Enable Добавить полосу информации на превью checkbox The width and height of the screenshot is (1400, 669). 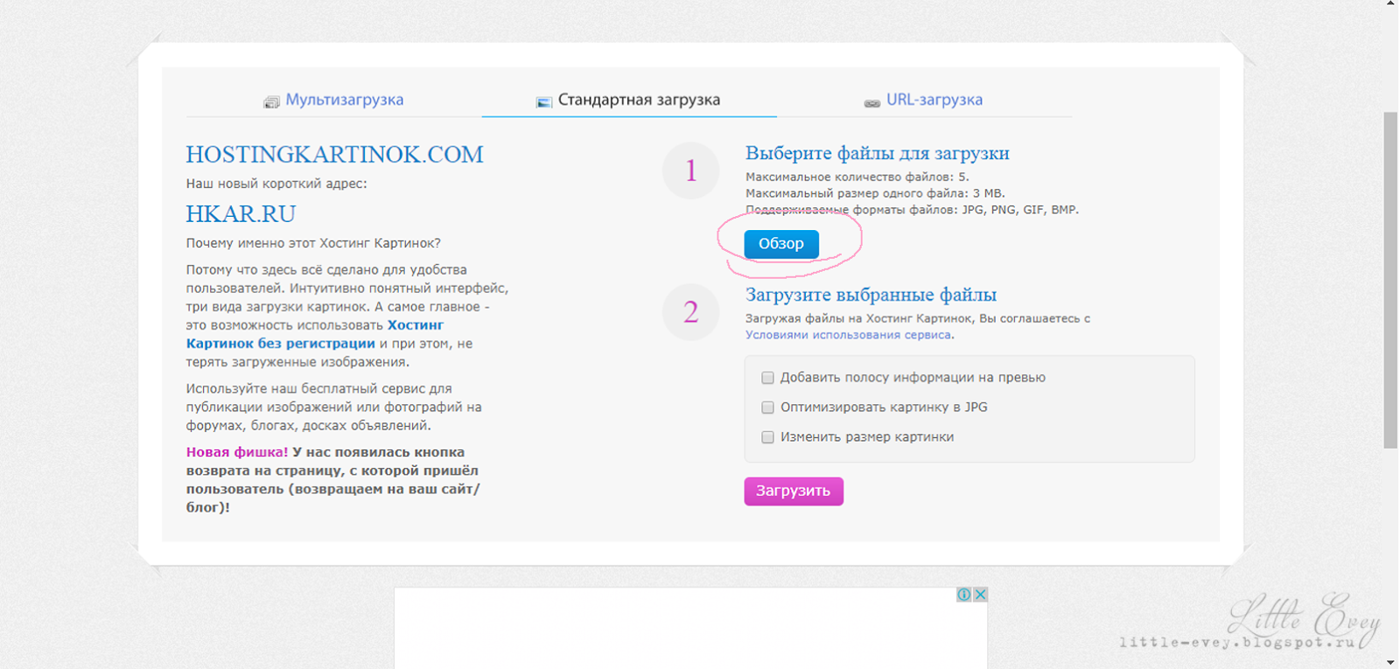click(x=767, y=378)
